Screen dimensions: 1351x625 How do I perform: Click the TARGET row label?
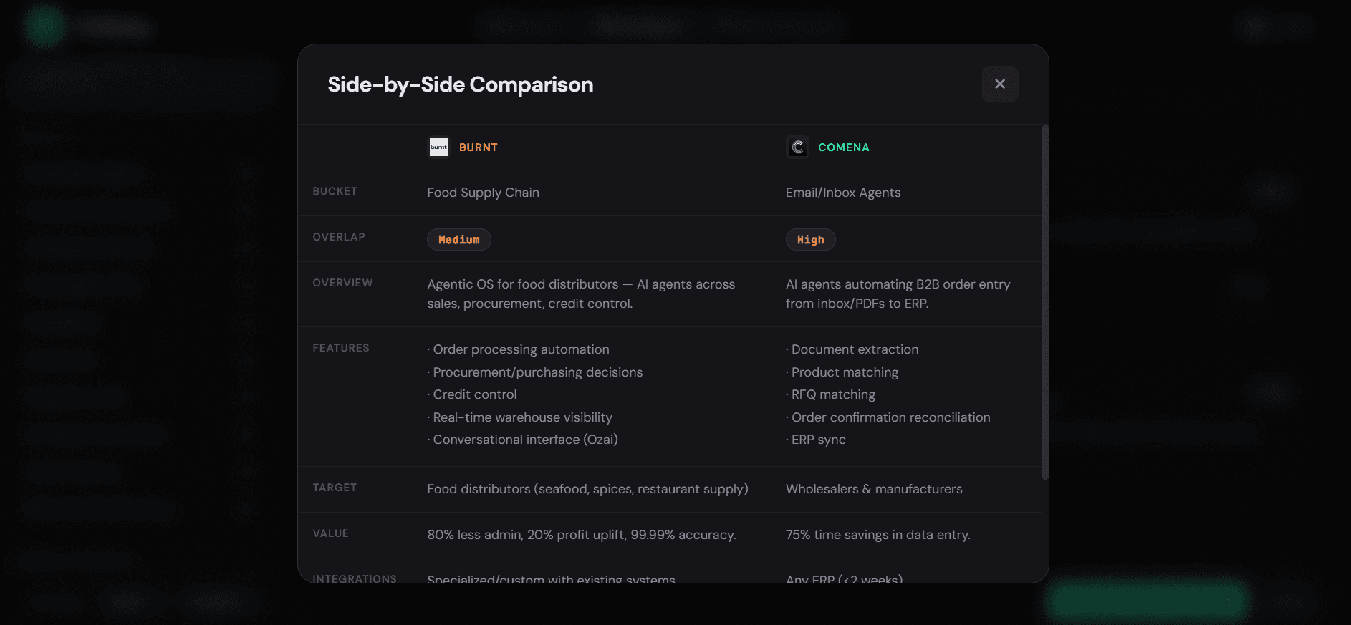(x=335, y=488)
